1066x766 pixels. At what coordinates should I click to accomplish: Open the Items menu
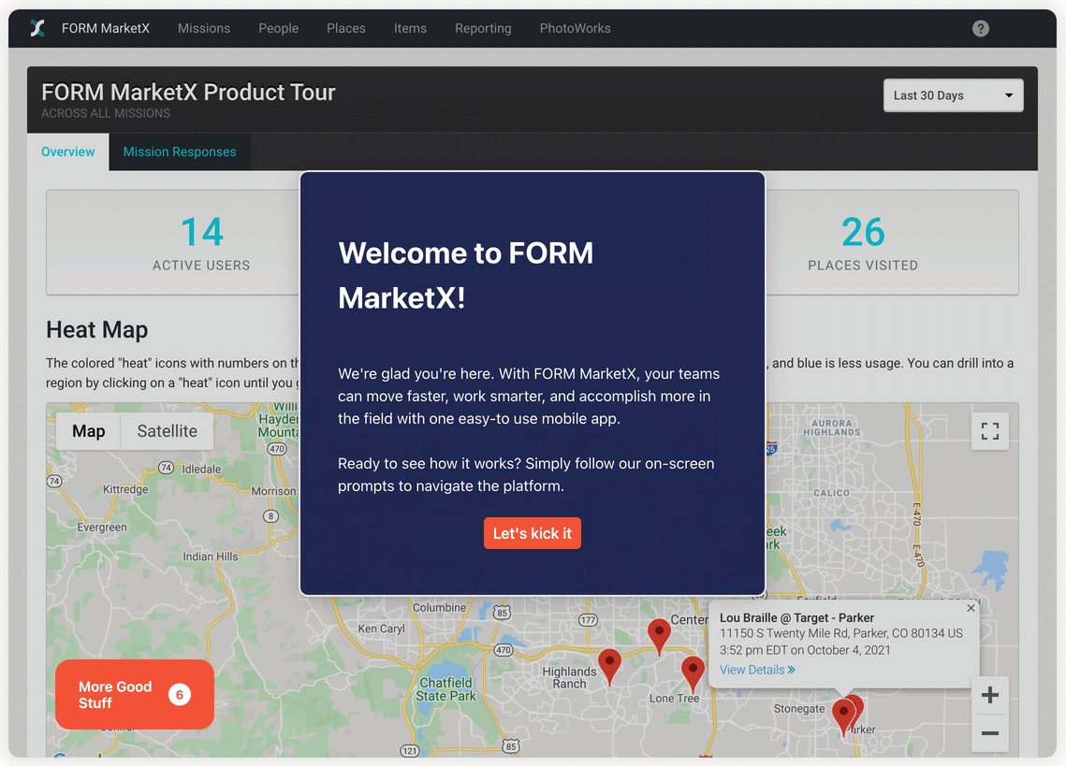click(x=410, y=29)
